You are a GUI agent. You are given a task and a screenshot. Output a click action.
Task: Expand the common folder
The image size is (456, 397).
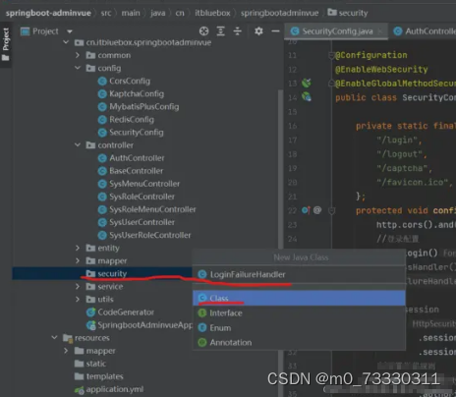click(x=78, y=55)
